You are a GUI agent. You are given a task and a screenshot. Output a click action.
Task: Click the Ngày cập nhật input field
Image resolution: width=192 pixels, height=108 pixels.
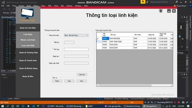click(76, 63)
